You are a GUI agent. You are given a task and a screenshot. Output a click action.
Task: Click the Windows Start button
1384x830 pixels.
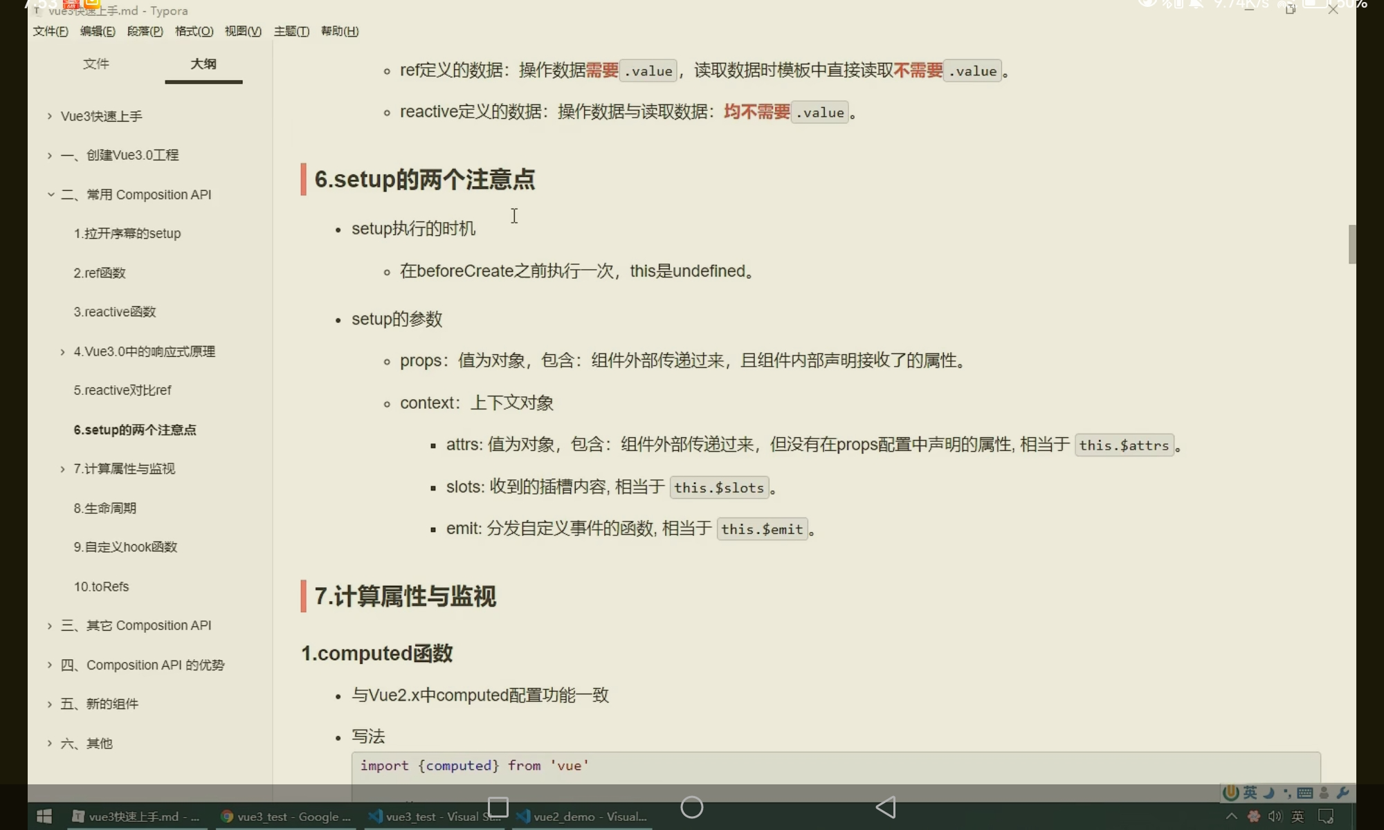(44, 817)
